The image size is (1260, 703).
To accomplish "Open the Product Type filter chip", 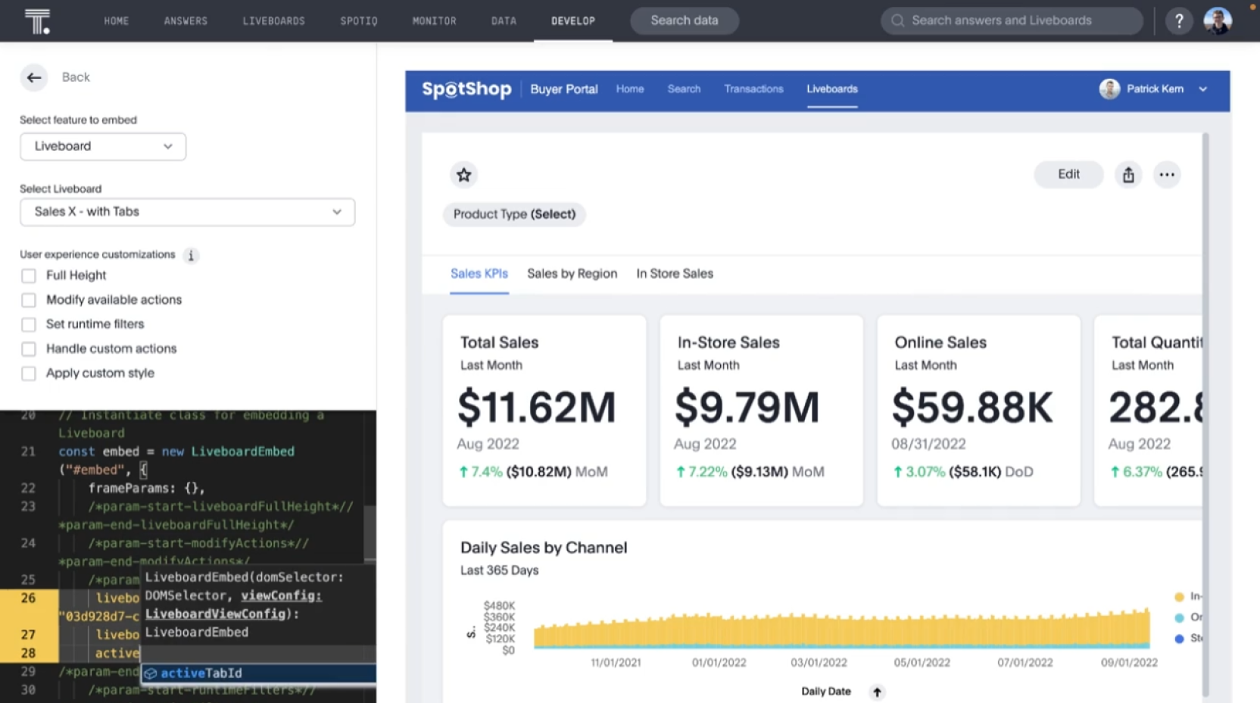I will (514, 214).
